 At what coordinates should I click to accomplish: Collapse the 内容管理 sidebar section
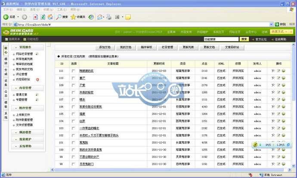(x=27, y=88)
